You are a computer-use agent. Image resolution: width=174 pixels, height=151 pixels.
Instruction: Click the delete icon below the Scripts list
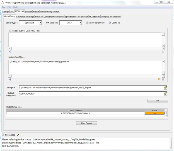pyautogui.click(x=10, y=79)
